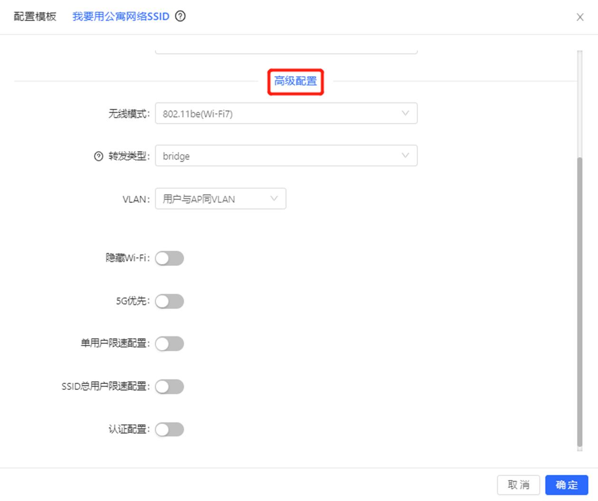Open the bridge forwarding type dropdown
This screenshot has height=501, width=598.
[285, 155]
